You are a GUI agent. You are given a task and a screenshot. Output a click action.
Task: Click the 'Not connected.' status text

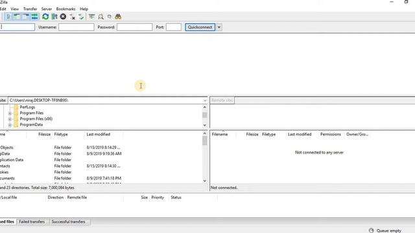[224, 188]
